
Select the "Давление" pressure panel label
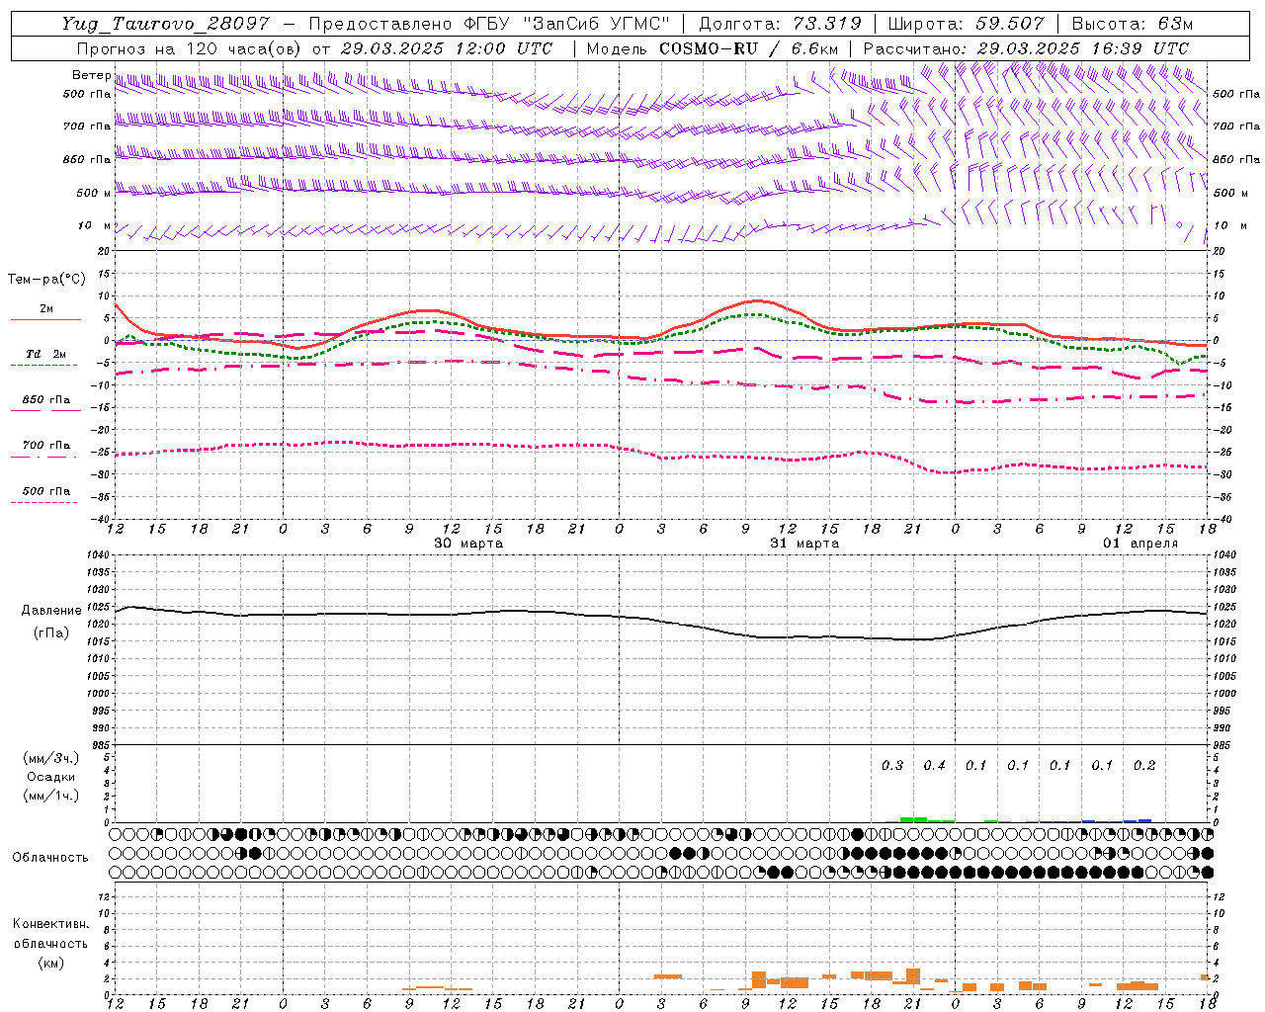tap(51, 611)
